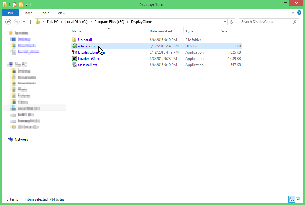
Task: Navigate to This PC in the address bar
Action: [x=52, y=22]
